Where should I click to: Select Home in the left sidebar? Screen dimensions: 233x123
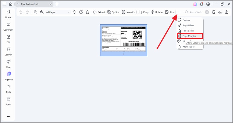pos(8,14)
